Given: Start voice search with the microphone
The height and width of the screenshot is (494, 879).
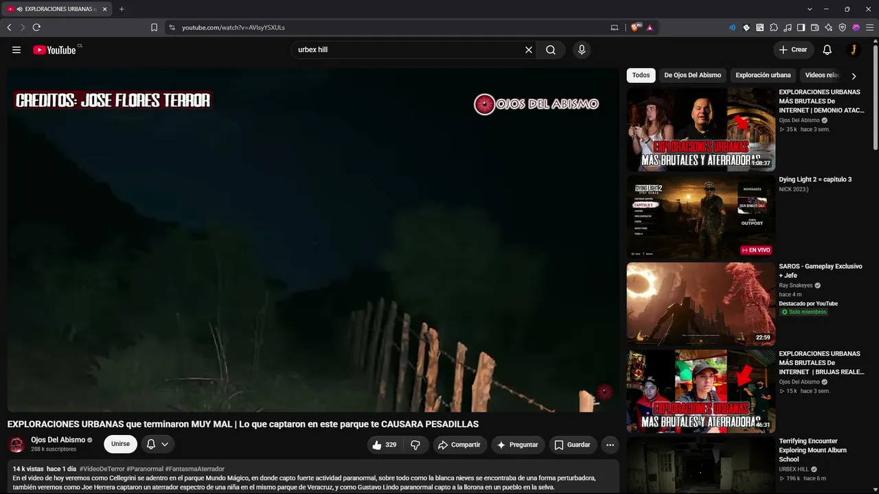Looking at the screenshot, I should tap(582, 50).
